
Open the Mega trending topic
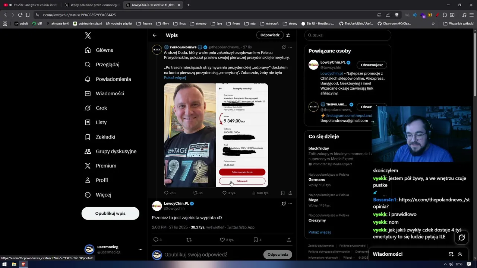[x=313, y=200]
